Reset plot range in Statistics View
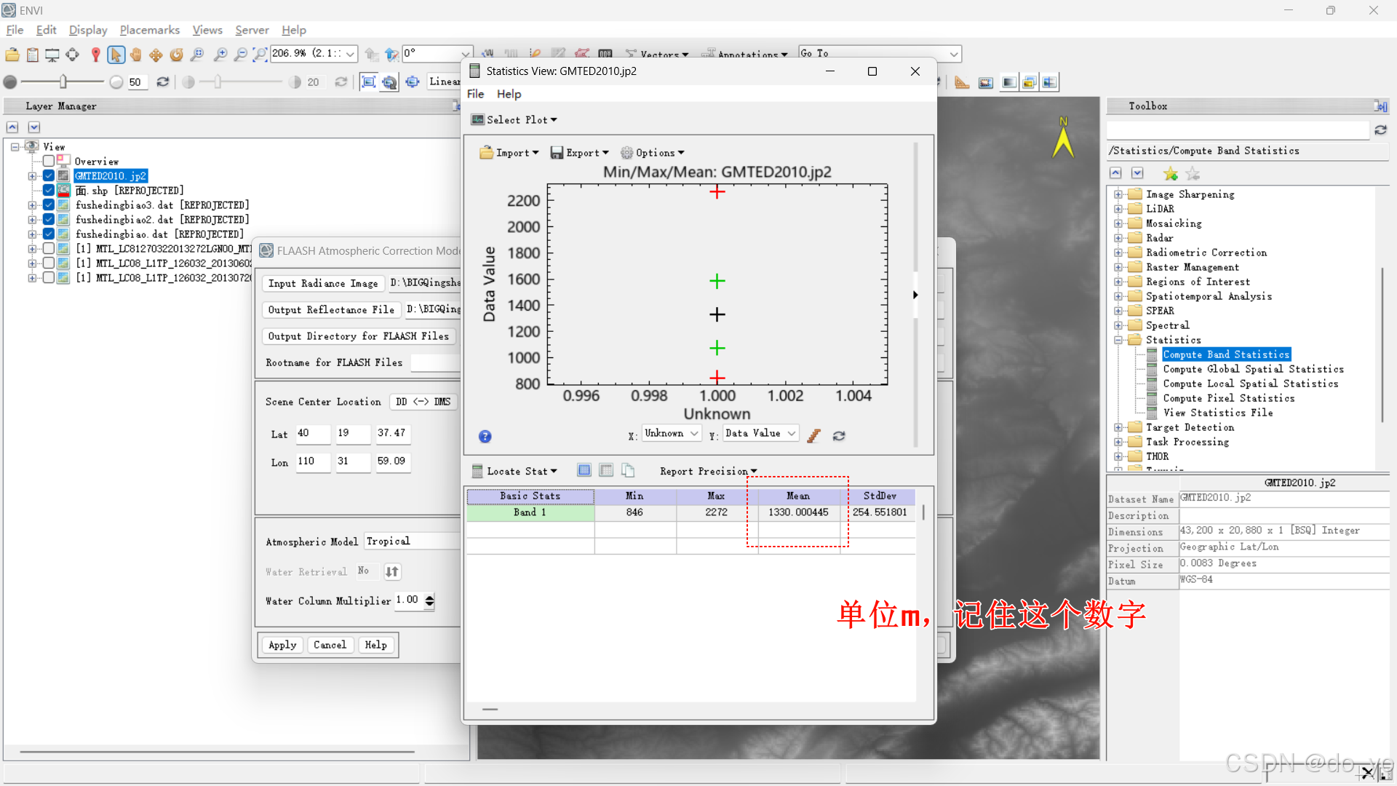 point(839,435)
